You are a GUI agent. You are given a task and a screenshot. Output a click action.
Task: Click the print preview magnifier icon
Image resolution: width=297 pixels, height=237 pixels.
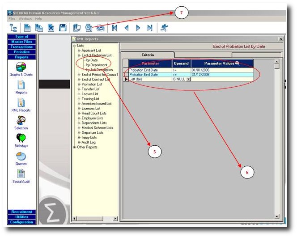89,28
